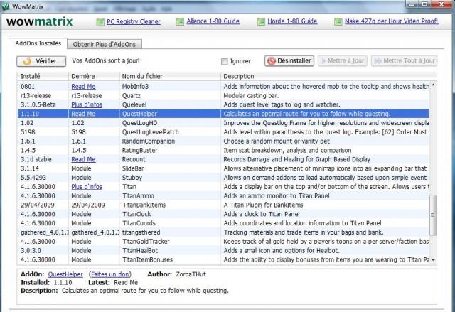
Task: Click Faites un don donation link
Action: point(111,274)
